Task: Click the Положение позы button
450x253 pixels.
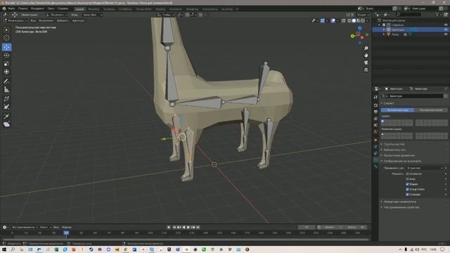Action: click(x=397, y=110)
